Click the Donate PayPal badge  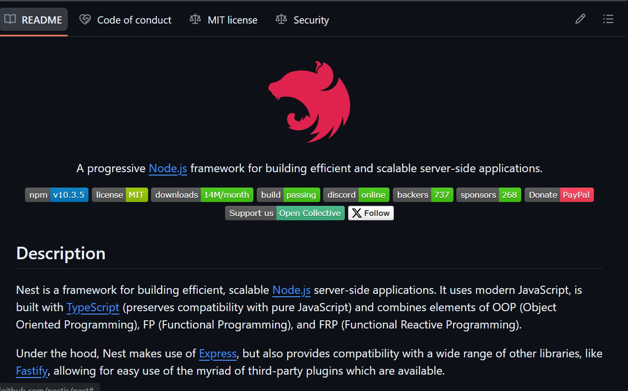[x=559, y=195]
